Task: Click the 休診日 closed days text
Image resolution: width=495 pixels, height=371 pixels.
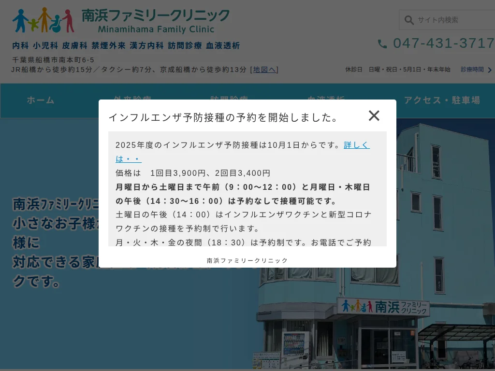Action: click(398, 70)
